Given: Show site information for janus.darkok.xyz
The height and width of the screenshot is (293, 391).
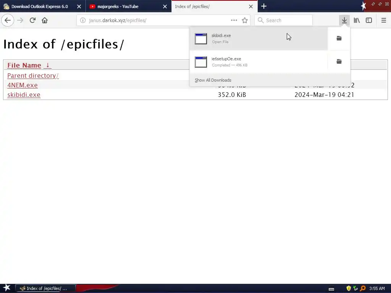Looking at the screenshot, I should (83, 20).
